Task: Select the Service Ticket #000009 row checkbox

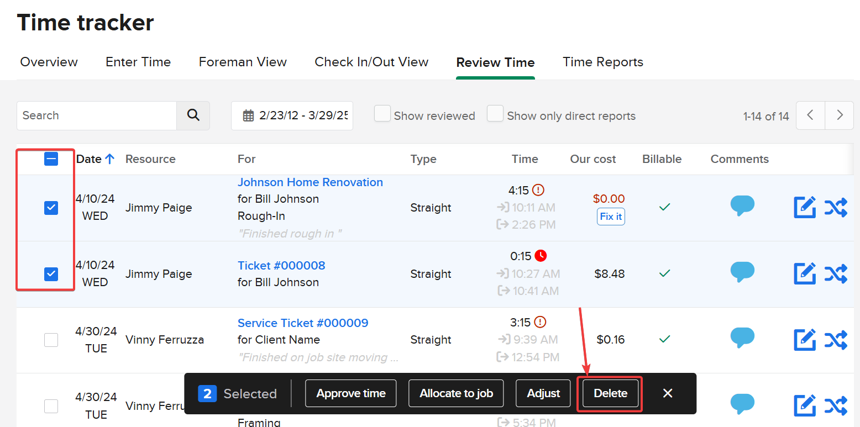Action: click(51, 340)
